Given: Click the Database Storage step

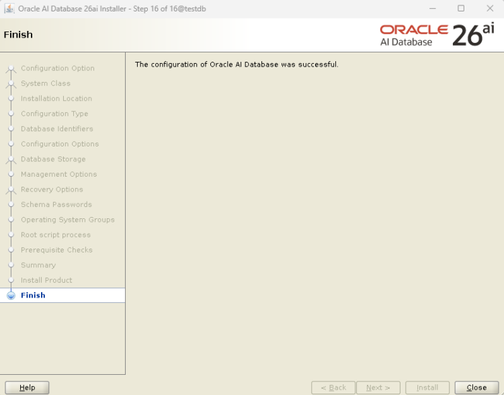Looking at the screenshot, I should pyautogui.click(x=53, y=159).
